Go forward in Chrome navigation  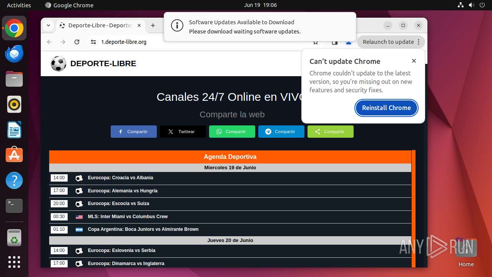tap(63, 42)
